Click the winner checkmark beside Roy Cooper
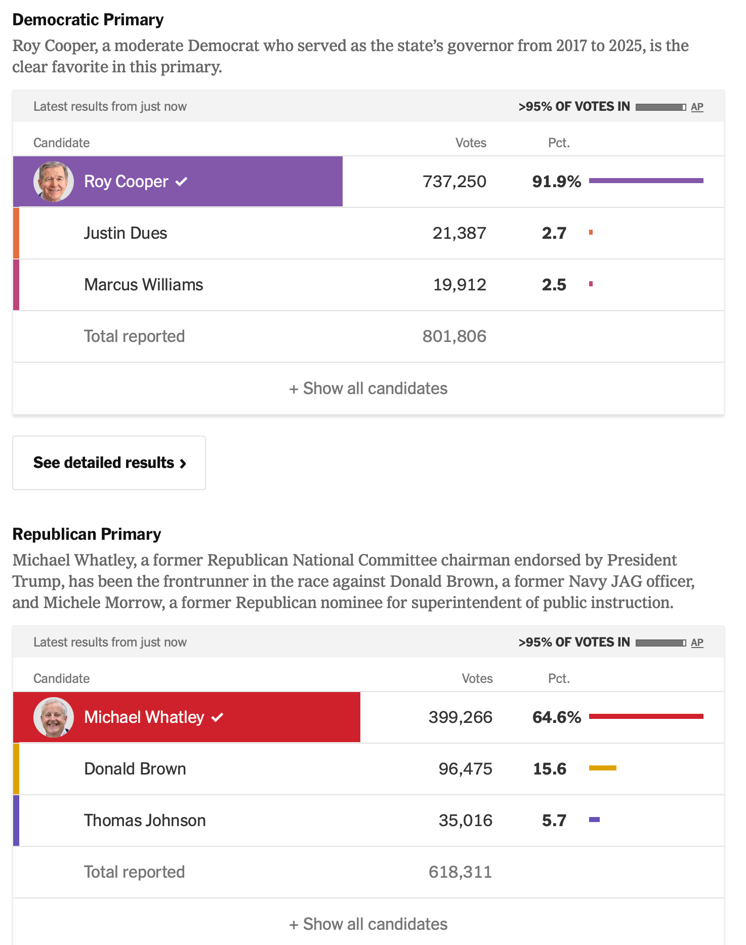Image resolution: width=746 pixels, height=945 pixels. (x=182, y=182)
